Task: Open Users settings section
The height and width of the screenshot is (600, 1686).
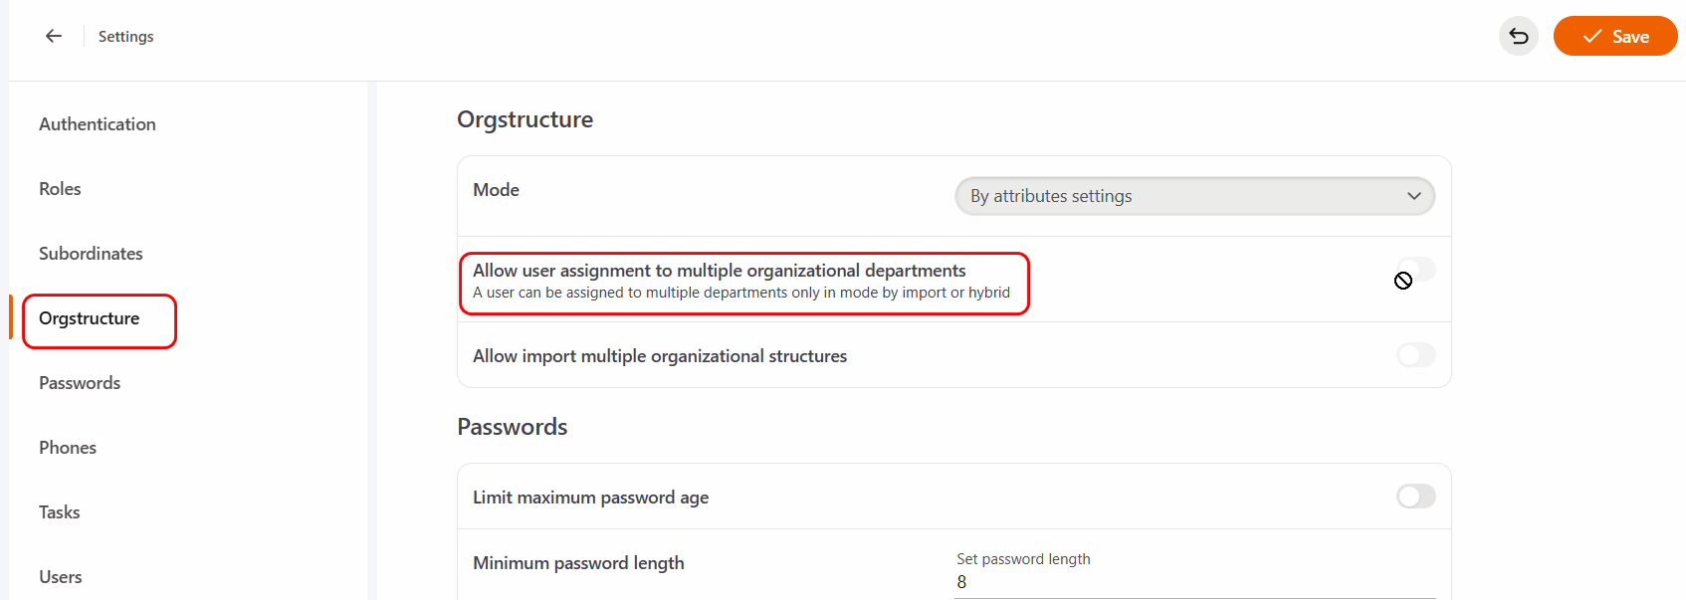Action: (61, 577)
